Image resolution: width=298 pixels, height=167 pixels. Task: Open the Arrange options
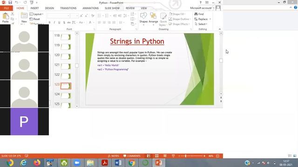point(153,19)
